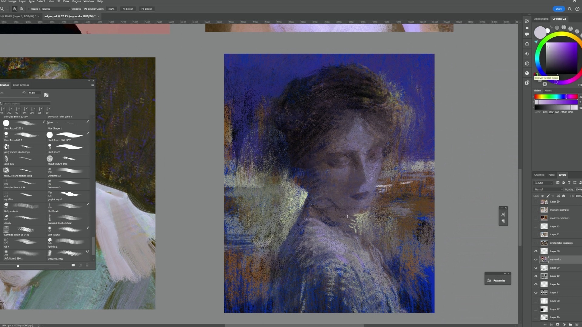
Task: Open the Info panel icon
Action: (527, 44)
